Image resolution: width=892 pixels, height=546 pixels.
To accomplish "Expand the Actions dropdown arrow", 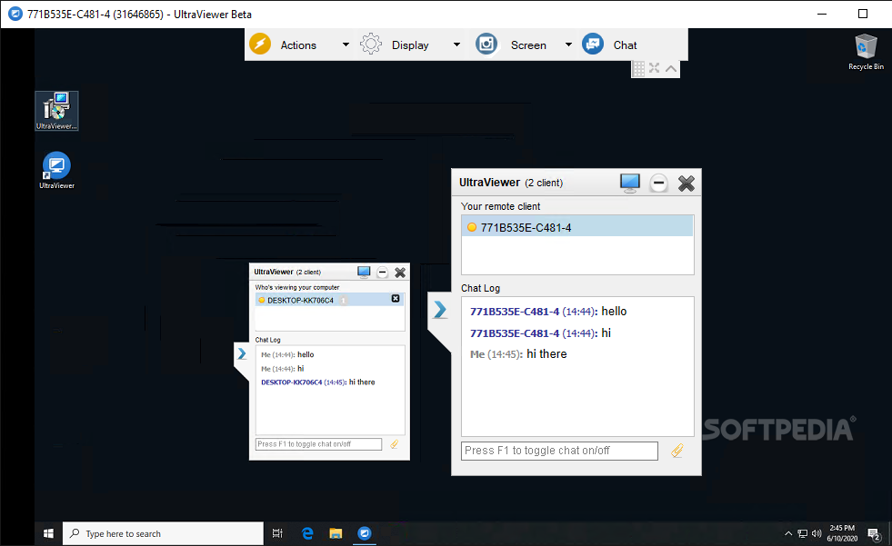I will pyautogui.click(x=346, y=45).
